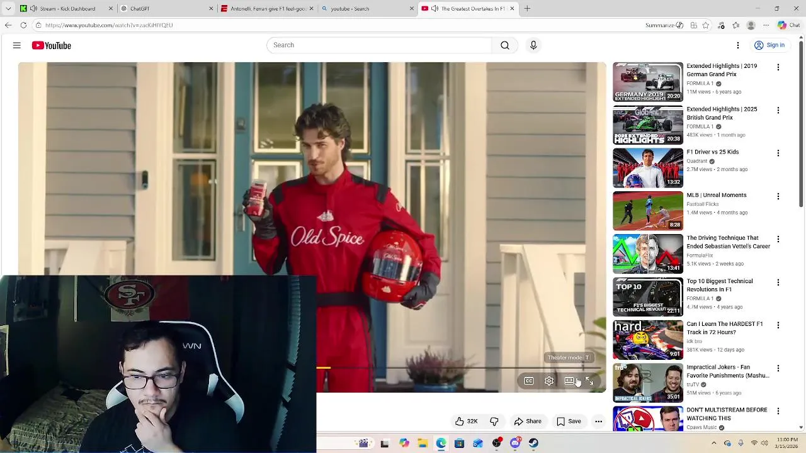This screenshot has height=453, width=806.
Task: Open options menu for The Driving Technique video
Action: [x=778, y=239]
